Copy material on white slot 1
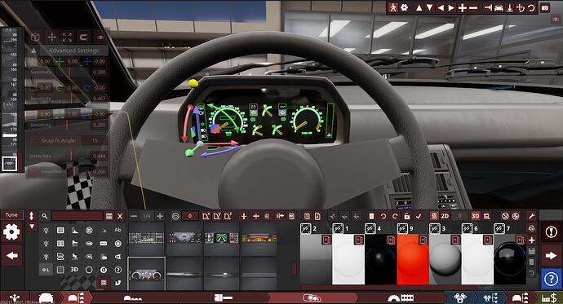563x304 pixels. coord(359,240)
